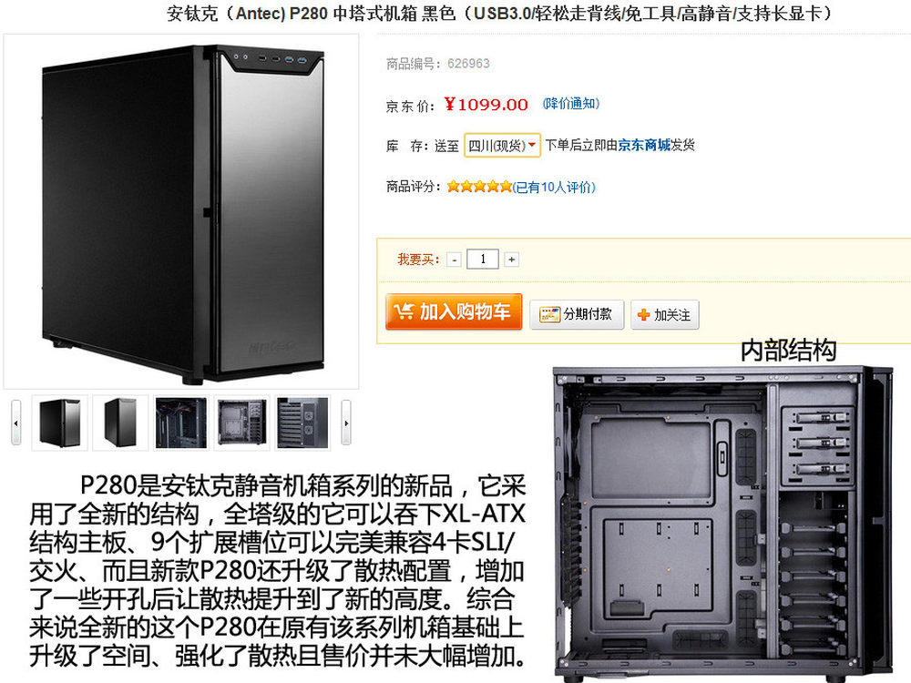Screen dimensions: 911x683
Task: Select the fifth rear panel thumbnail
Action: pyautogui.click(x=302, y=423)
